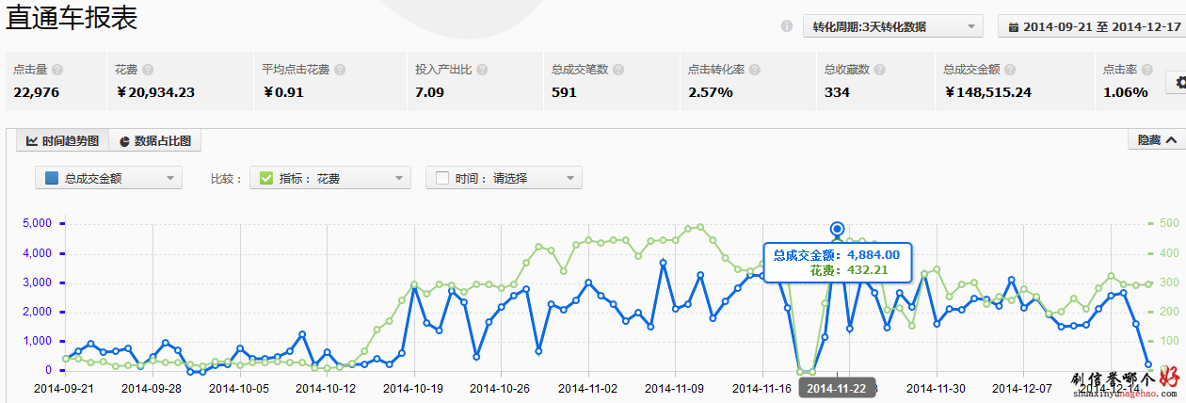Enable the 时间 comparison checkbox
The width and height of the screenshot is (1186, 403).
(442, 178)
